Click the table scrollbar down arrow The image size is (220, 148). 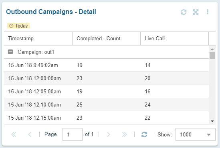212,121
